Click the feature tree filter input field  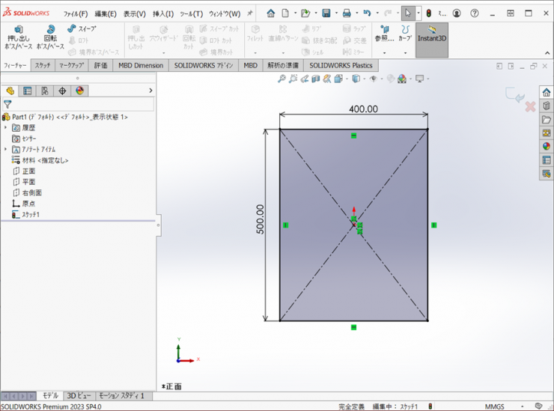click(x=82, y=105)
